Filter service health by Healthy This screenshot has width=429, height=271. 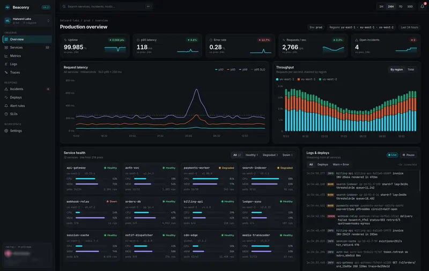(252, 155)
